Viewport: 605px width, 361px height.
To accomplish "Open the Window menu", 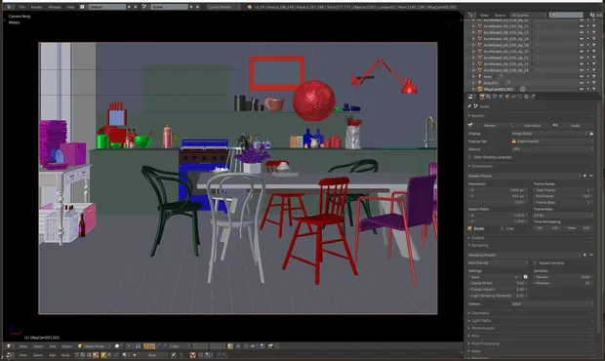I will [x=55, y=7].
